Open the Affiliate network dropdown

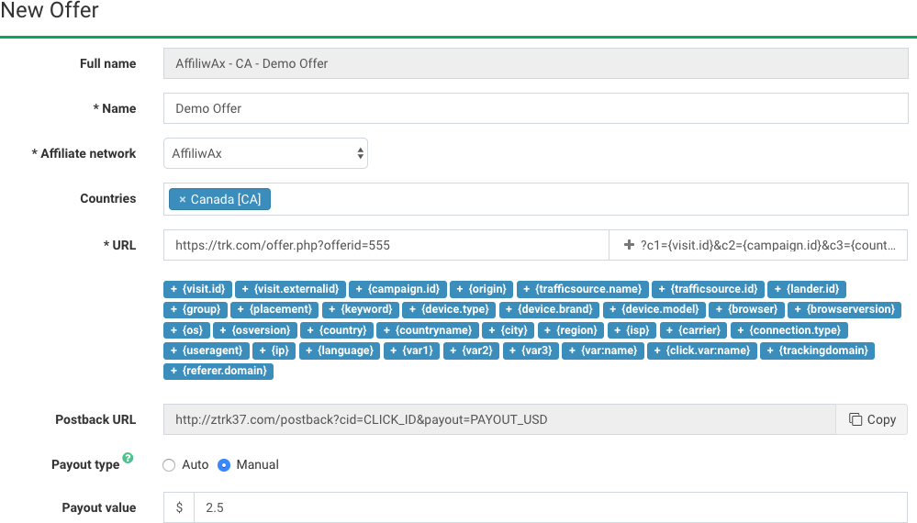[x=265, y=153]
